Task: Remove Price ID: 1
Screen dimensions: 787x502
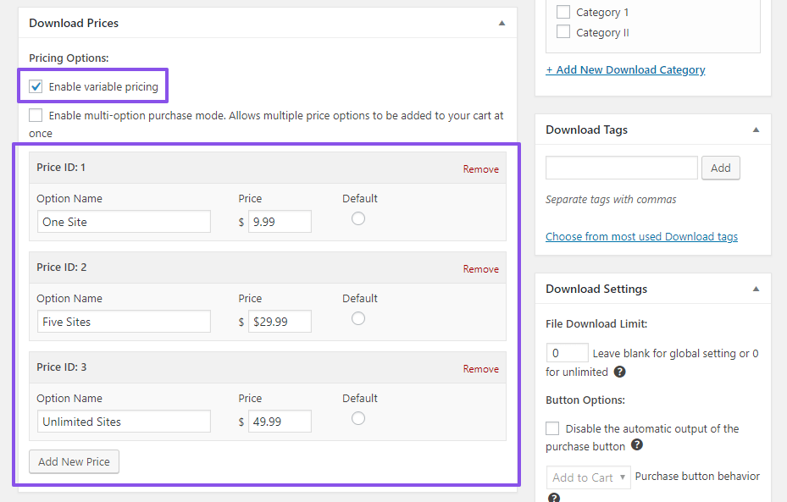Action: [481, 169]
